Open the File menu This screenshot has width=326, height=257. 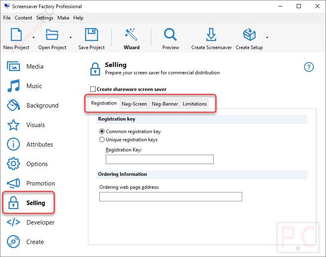(7, 18)
